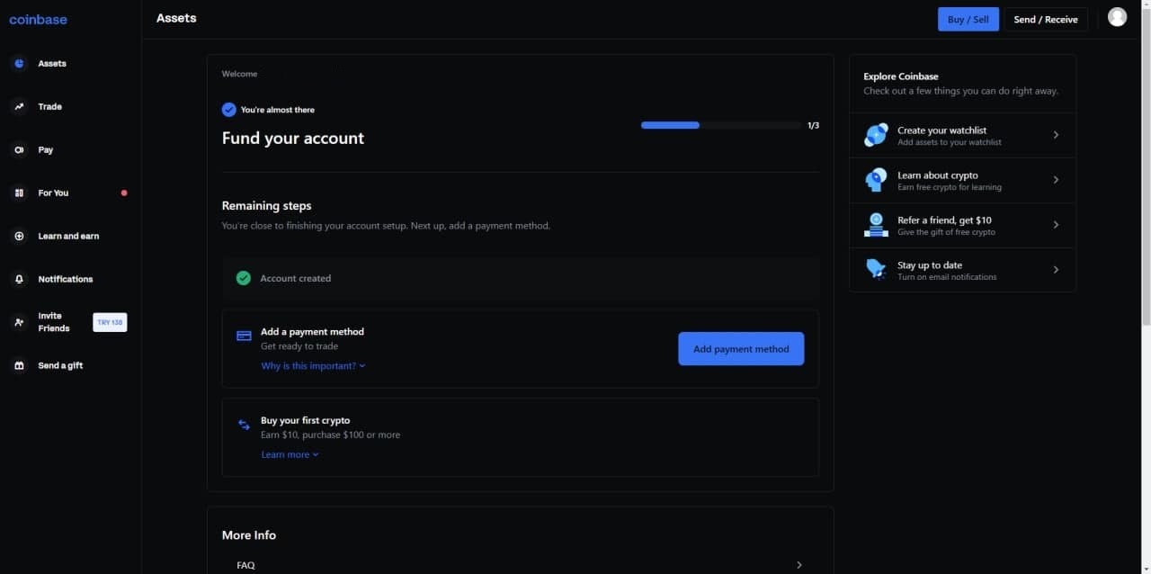
Task: Select the Assets icon in sidebar
Action: (x=18, y=63)
